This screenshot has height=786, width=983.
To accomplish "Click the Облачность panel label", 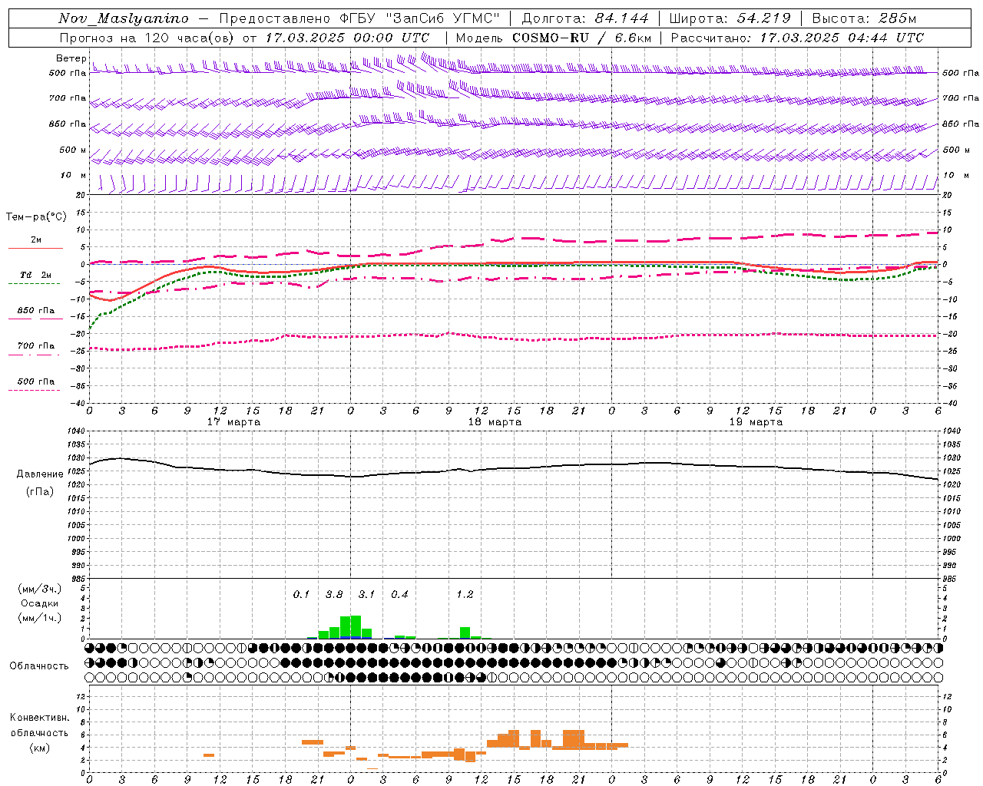I will [x=39, y=666].
